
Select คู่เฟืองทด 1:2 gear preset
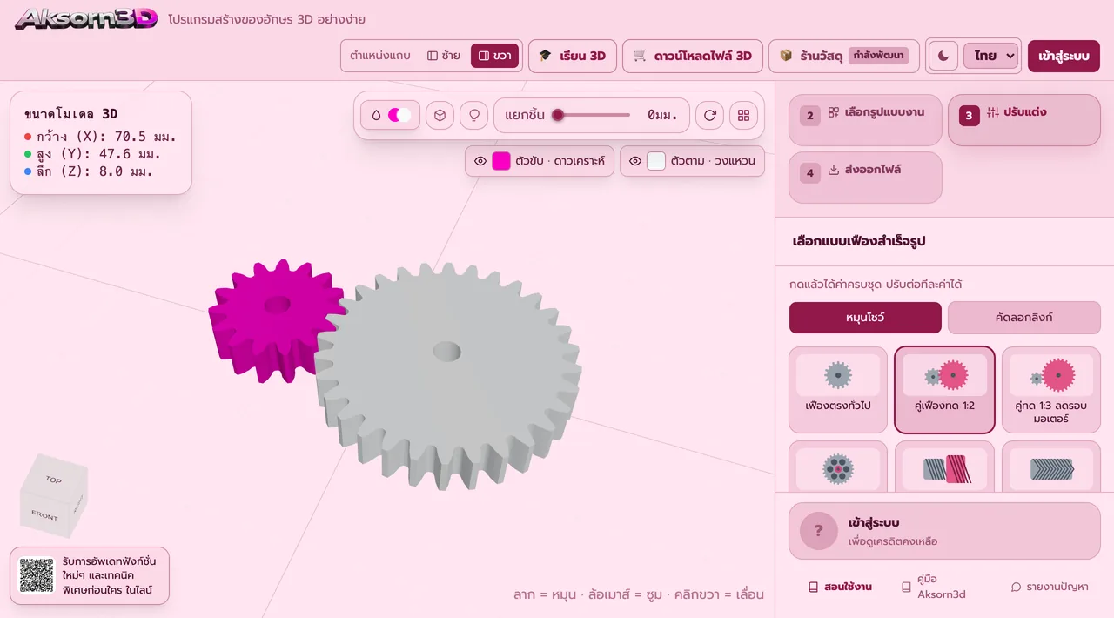tap(944, 390)
